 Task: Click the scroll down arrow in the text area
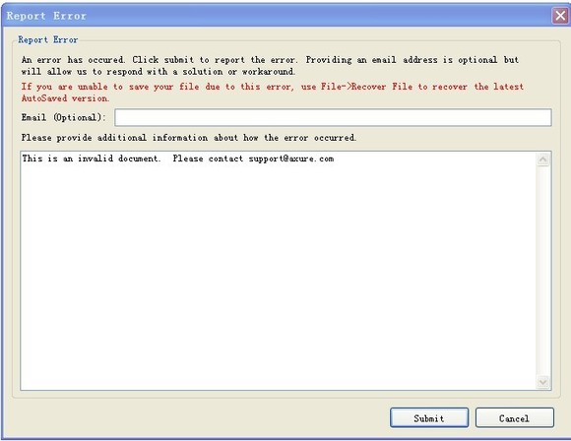[x=543, y=382]
